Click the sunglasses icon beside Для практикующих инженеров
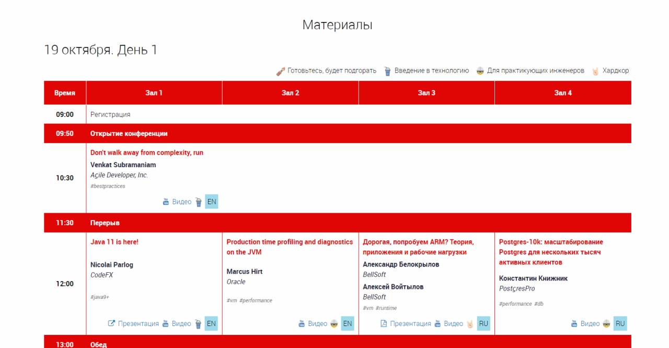Image resolution: width=669 pixels, height=348 pixels. [x=480, y=71]
